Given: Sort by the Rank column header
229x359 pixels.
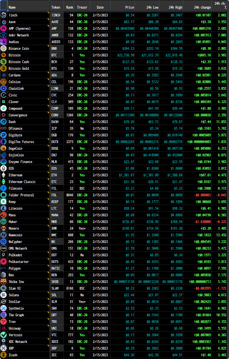Looking at the screenshot, I should point(70,7).
